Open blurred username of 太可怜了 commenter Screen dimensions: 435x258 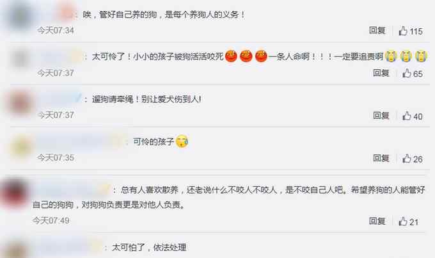[61, 57]
